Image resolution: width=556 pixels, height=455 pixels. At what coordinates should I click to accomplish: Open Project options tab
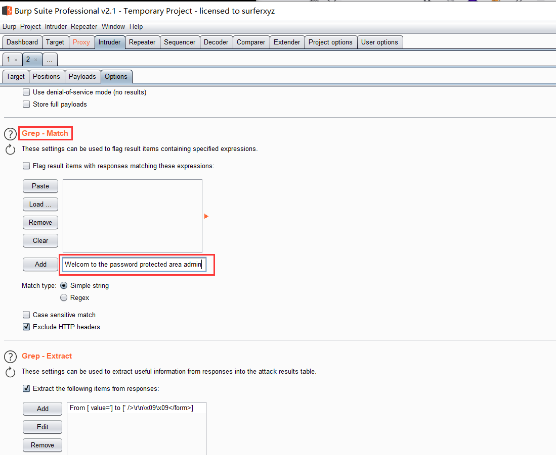(330, 42)
